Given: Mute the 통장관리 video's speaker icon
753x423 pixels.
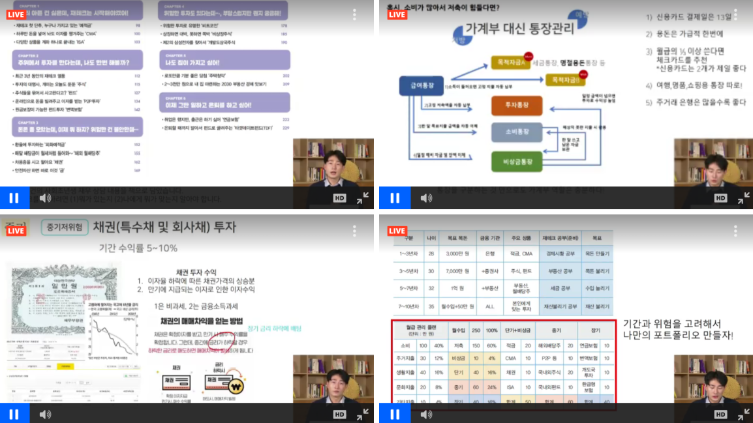Looking at the screenshot, I should click(x=426, y=198).
